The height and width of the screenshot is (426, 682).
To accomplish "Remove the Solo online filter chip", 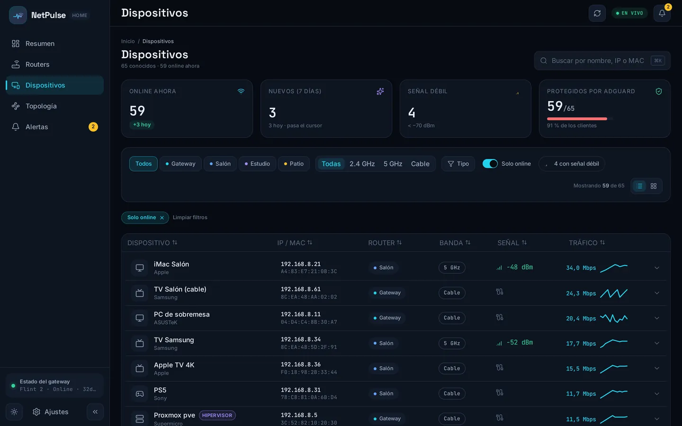I will click(x=162, y=218).
